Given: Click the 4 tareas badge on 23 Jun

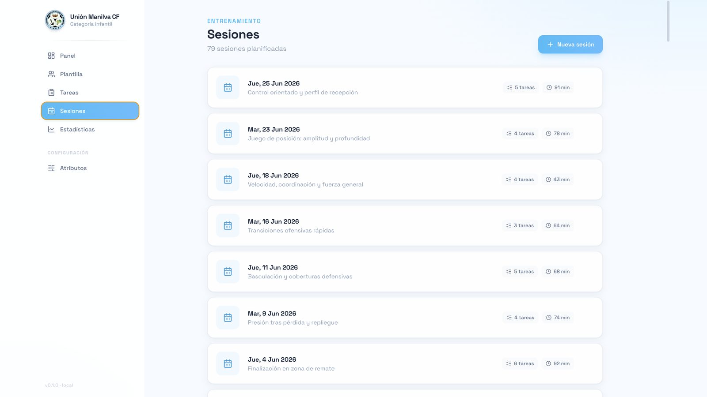Looking at the screenshot, I should [521, 134].
